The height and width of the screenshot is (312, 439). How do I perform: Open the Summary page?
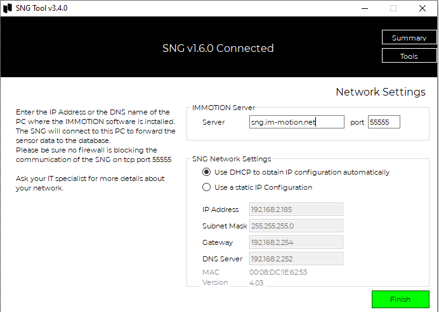coord(409,37)
